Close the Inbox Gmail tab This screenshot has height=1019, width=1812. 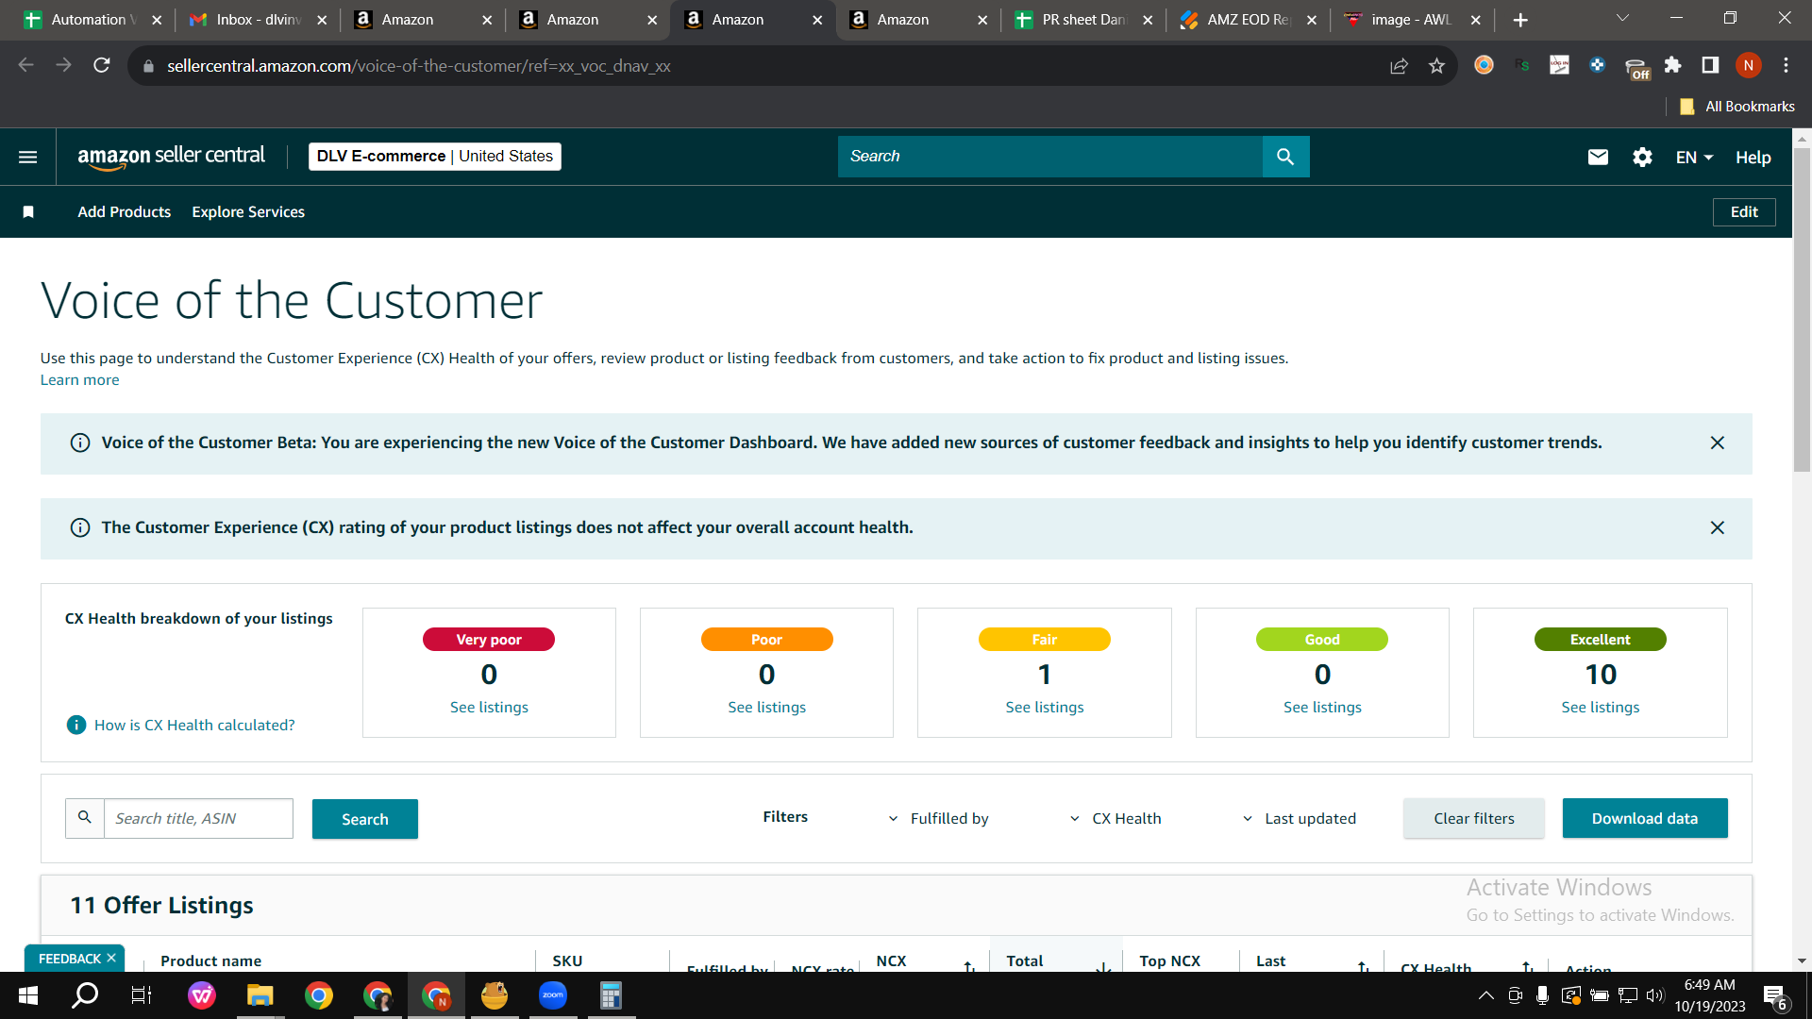tap(322, 20)
